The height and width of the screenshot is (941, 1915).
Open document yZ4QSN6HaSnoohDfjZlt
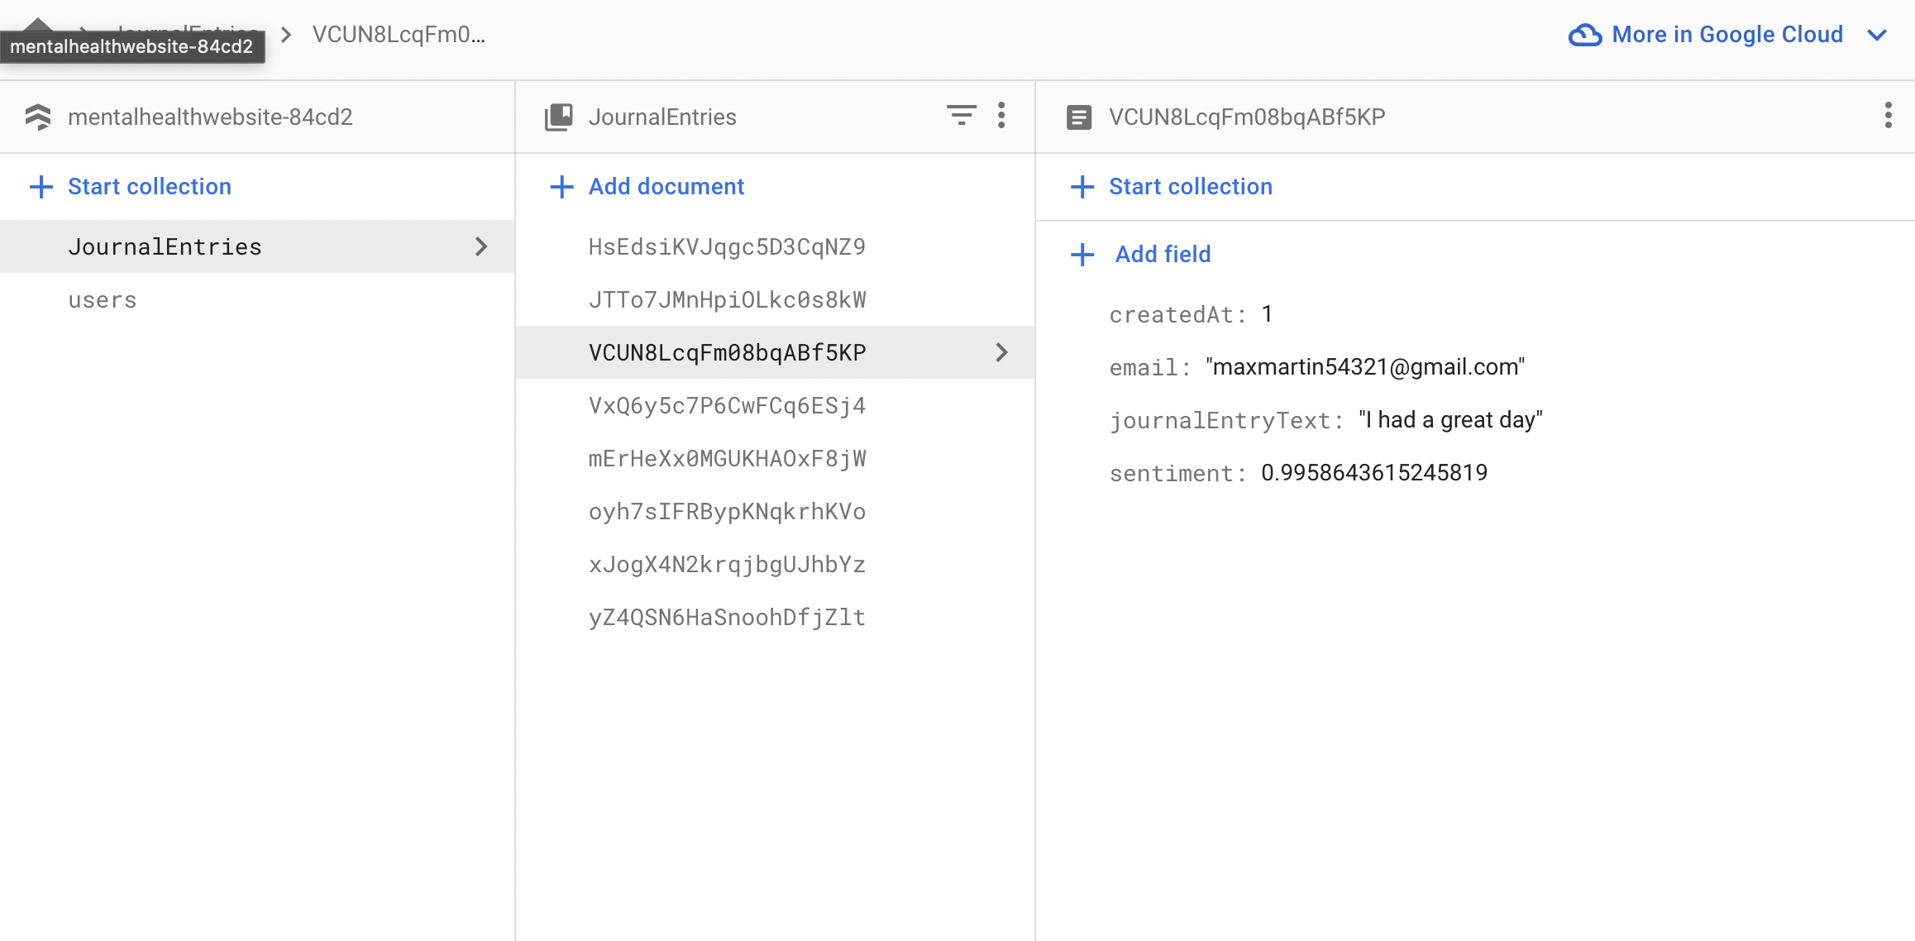click(727, 617)
